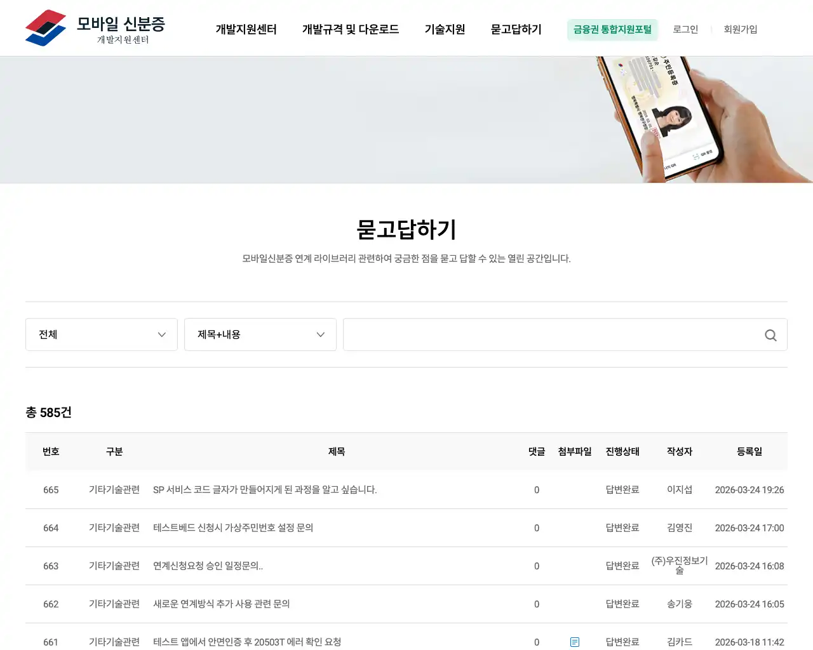
Task: Open post by 송기웅 about 새로운 연계방식
Action: (x=221, y=604)
